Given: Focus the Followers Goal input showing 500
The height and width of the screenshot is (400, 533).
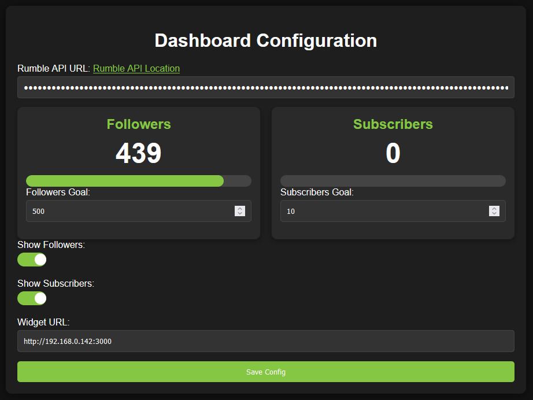Looking at the screenshot, I should tap(139, 211).
